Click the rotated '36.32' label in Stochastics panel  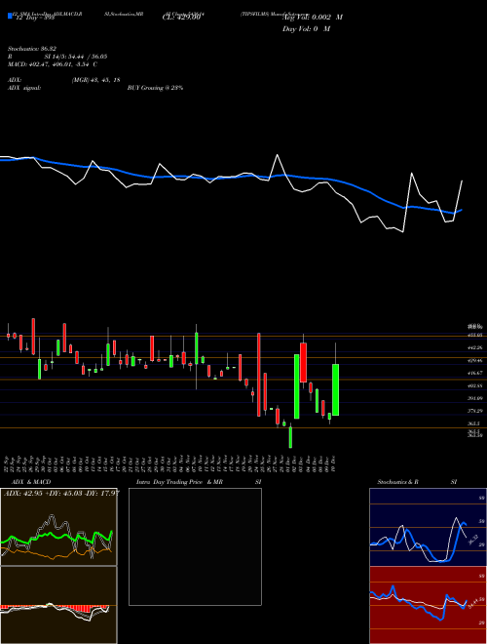pos(473,540)
